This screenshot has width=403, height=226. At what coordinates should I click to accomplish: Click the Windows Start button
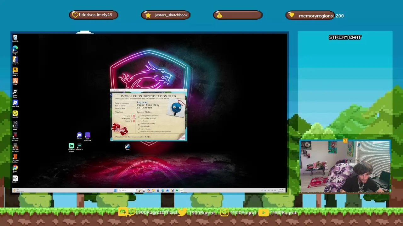coord(115,191)
